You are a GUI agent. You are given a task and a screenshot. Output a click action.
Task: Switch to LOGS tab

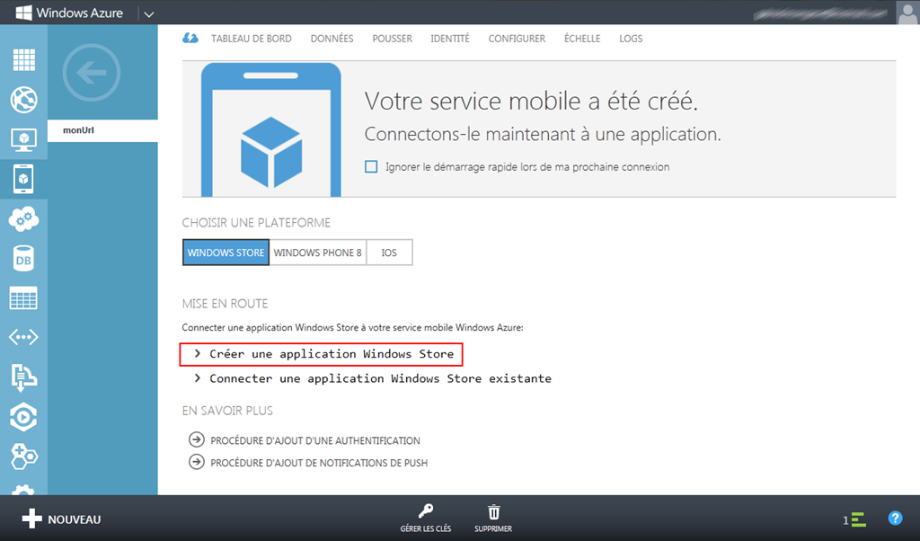pyautogui.click(x=631, y=39)
